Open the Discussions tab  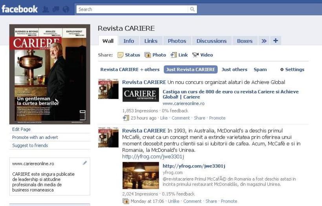click(211, 41)
